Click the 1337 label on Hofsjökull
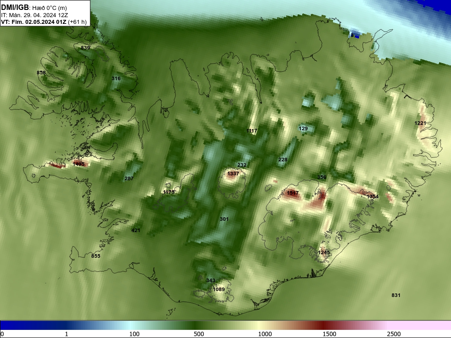This screenshot has width=451, height=338. tap(233, 174)
